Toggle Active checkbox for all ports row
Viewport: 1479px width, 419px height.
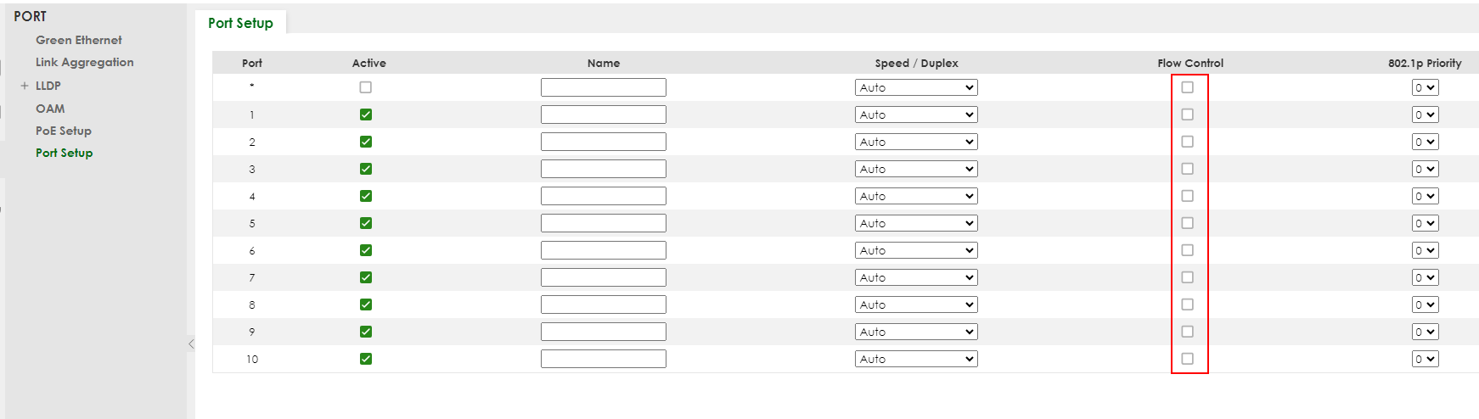366,87
